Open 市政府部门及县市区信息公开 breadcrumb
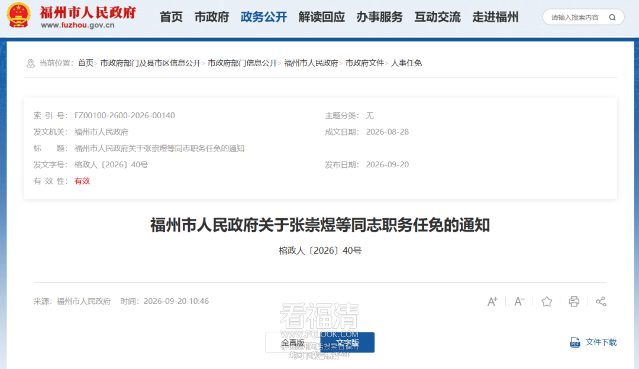Viewport: 639px width, 369px height. coord(150,63)
